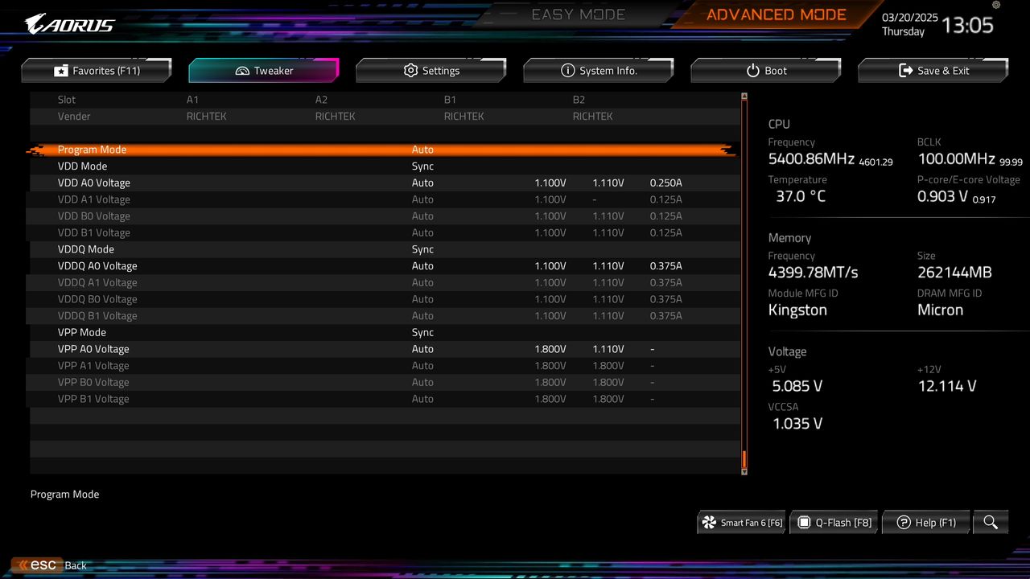Click the VCCSA 1.035 V reading

pos(797,424)
